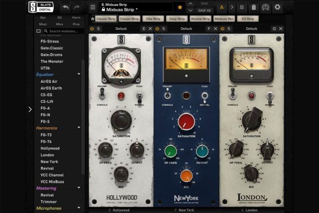The width and height of the screenshot is (319, 213).
Task: Remove the New York module with X
Action: coord(215,29)
